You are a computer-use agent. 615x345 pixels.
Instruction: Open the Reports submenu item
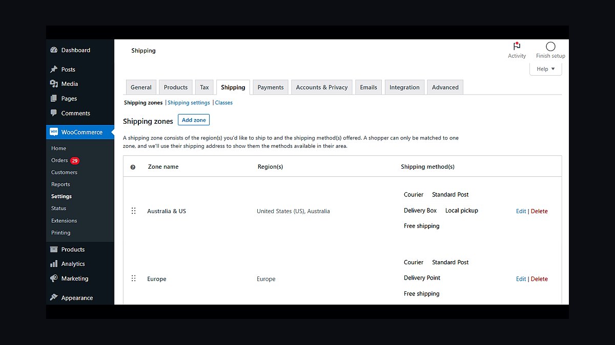tap(60, 185)
